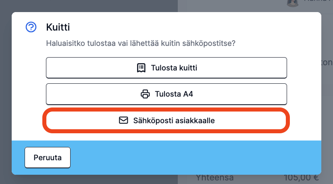This screenshot has height=184, width=333.
Task: Cancel the dialog with Peruuta
Action: [x=48, y=157]
